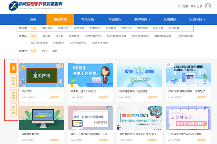Select 高级篇 level sidebar button
217x144 pixels.
coord(13,110)
